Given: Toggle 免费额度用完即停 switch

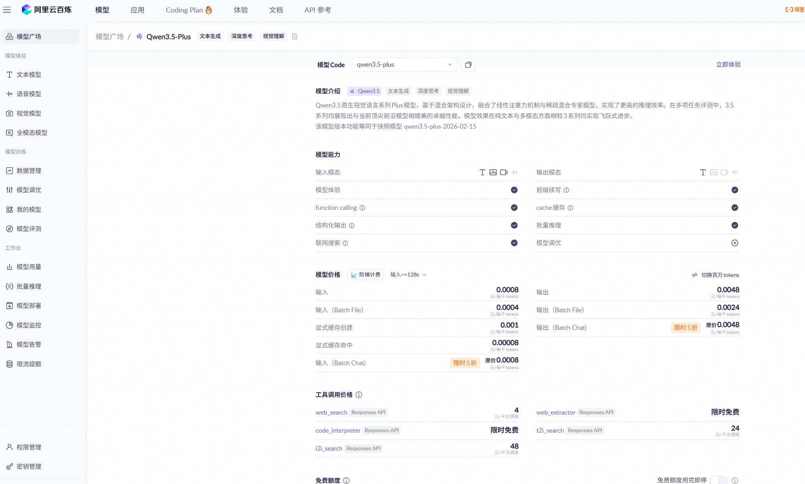Looking at the screenshot, I should (x=719, y=480).
